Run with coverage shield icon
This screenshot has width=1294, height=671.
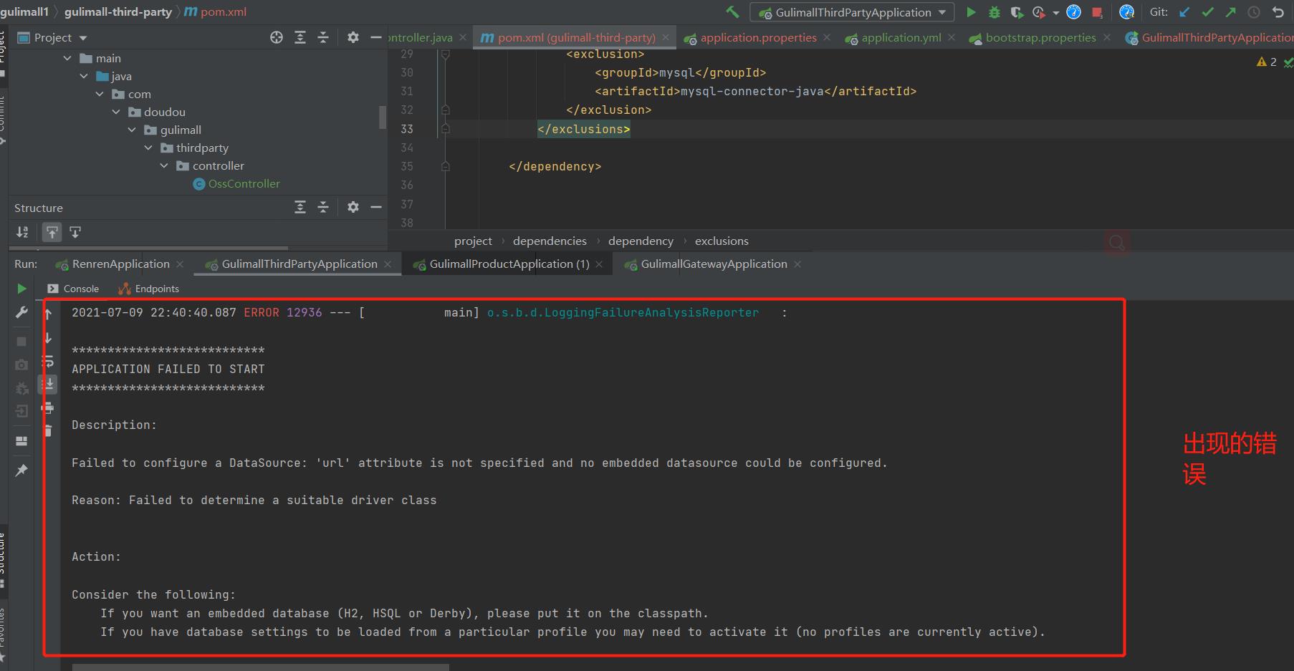[x=1016, y=12]
